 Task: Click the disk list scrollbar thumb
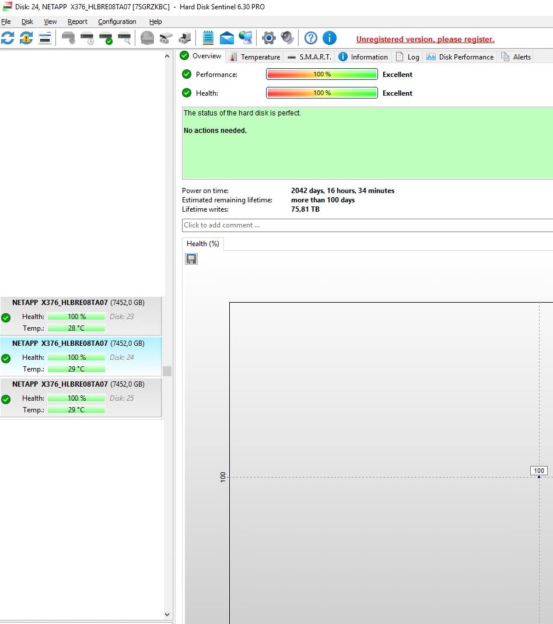pos(167,371)
